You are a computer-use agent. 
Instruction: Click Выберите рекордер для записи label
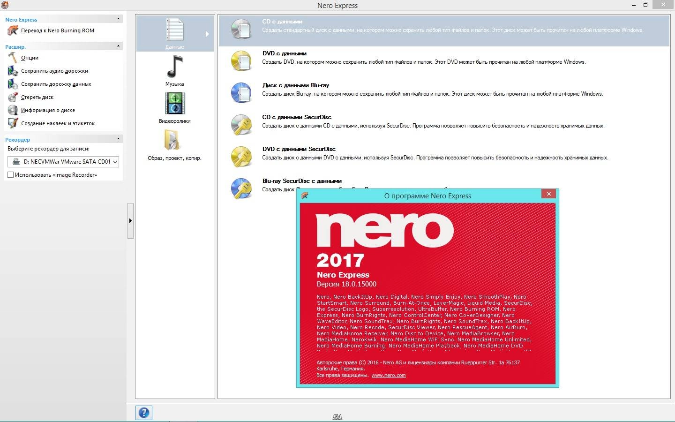[x=48, y=149]
